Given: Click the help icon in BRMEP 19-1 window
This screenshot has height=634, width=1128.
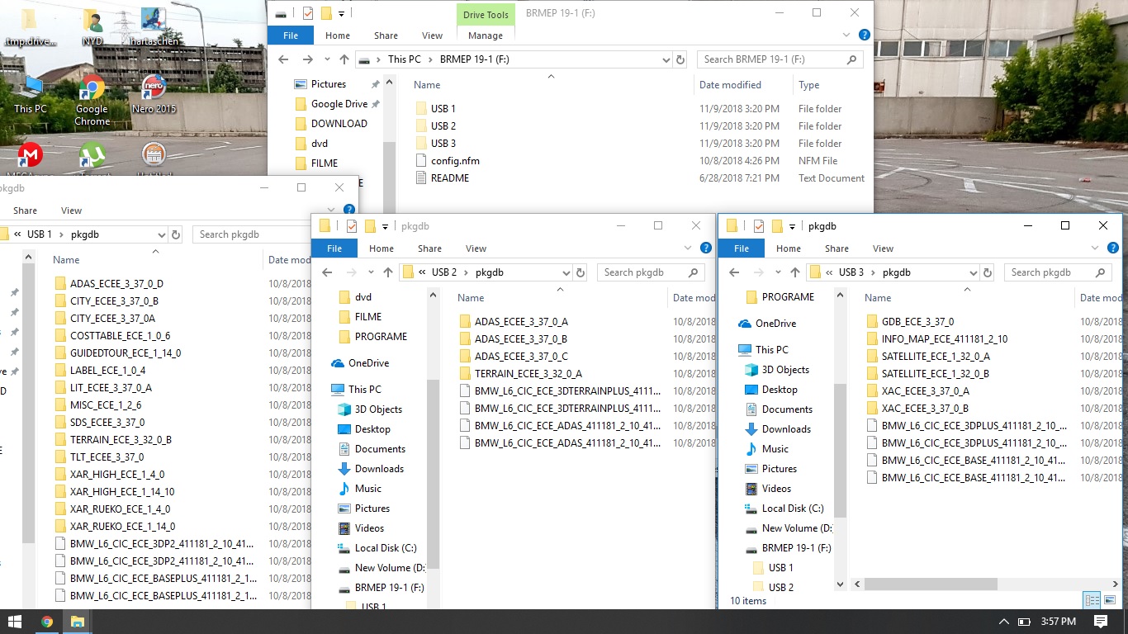Looking at the screenshot, I should 864,35.
